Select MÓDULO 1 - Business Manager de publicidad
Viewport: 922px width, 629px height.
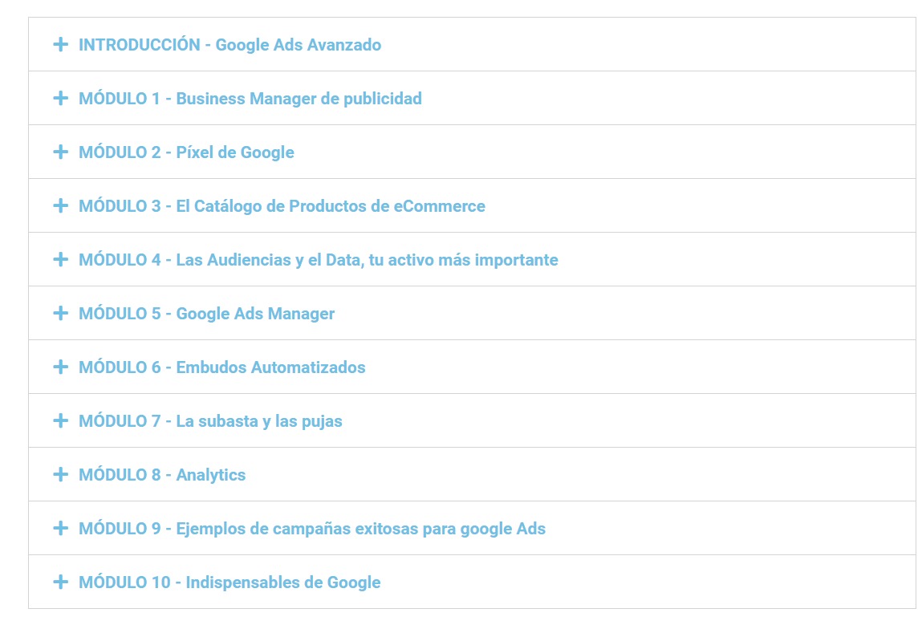click(250, 98)
